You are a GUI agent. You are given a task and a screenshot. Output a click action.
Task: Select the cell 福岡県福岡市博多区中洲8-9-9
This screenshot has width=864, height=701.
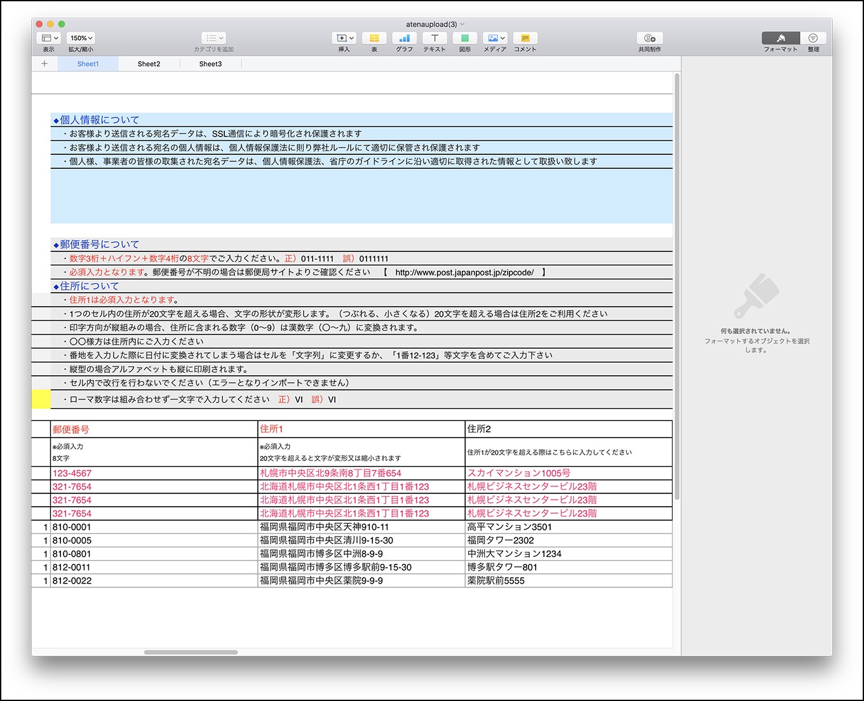pyautogui.click(x=361, y=554)
